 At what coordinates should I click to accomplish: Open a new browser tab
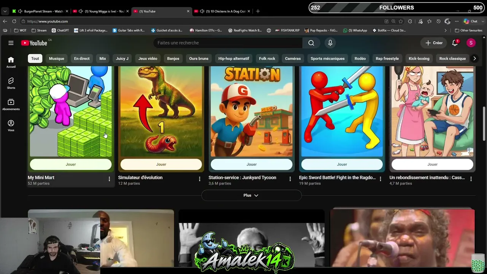(258, 11)
